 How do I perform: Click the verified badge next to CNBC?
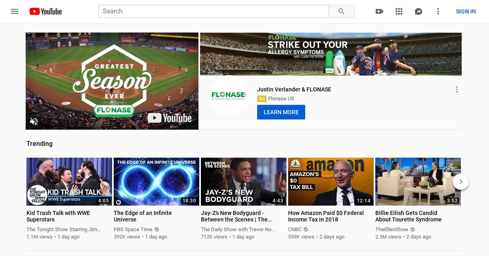click(x=306, y=230)
